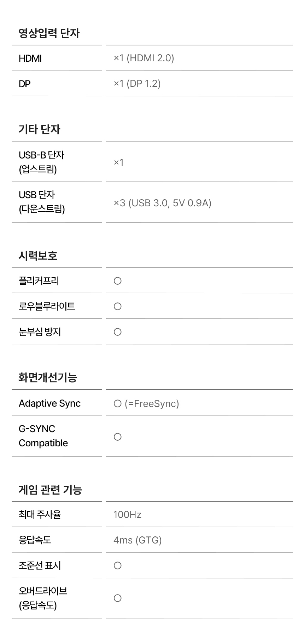
Task: Select the 100Hz refresh rate value
Action: coord(127,515)
